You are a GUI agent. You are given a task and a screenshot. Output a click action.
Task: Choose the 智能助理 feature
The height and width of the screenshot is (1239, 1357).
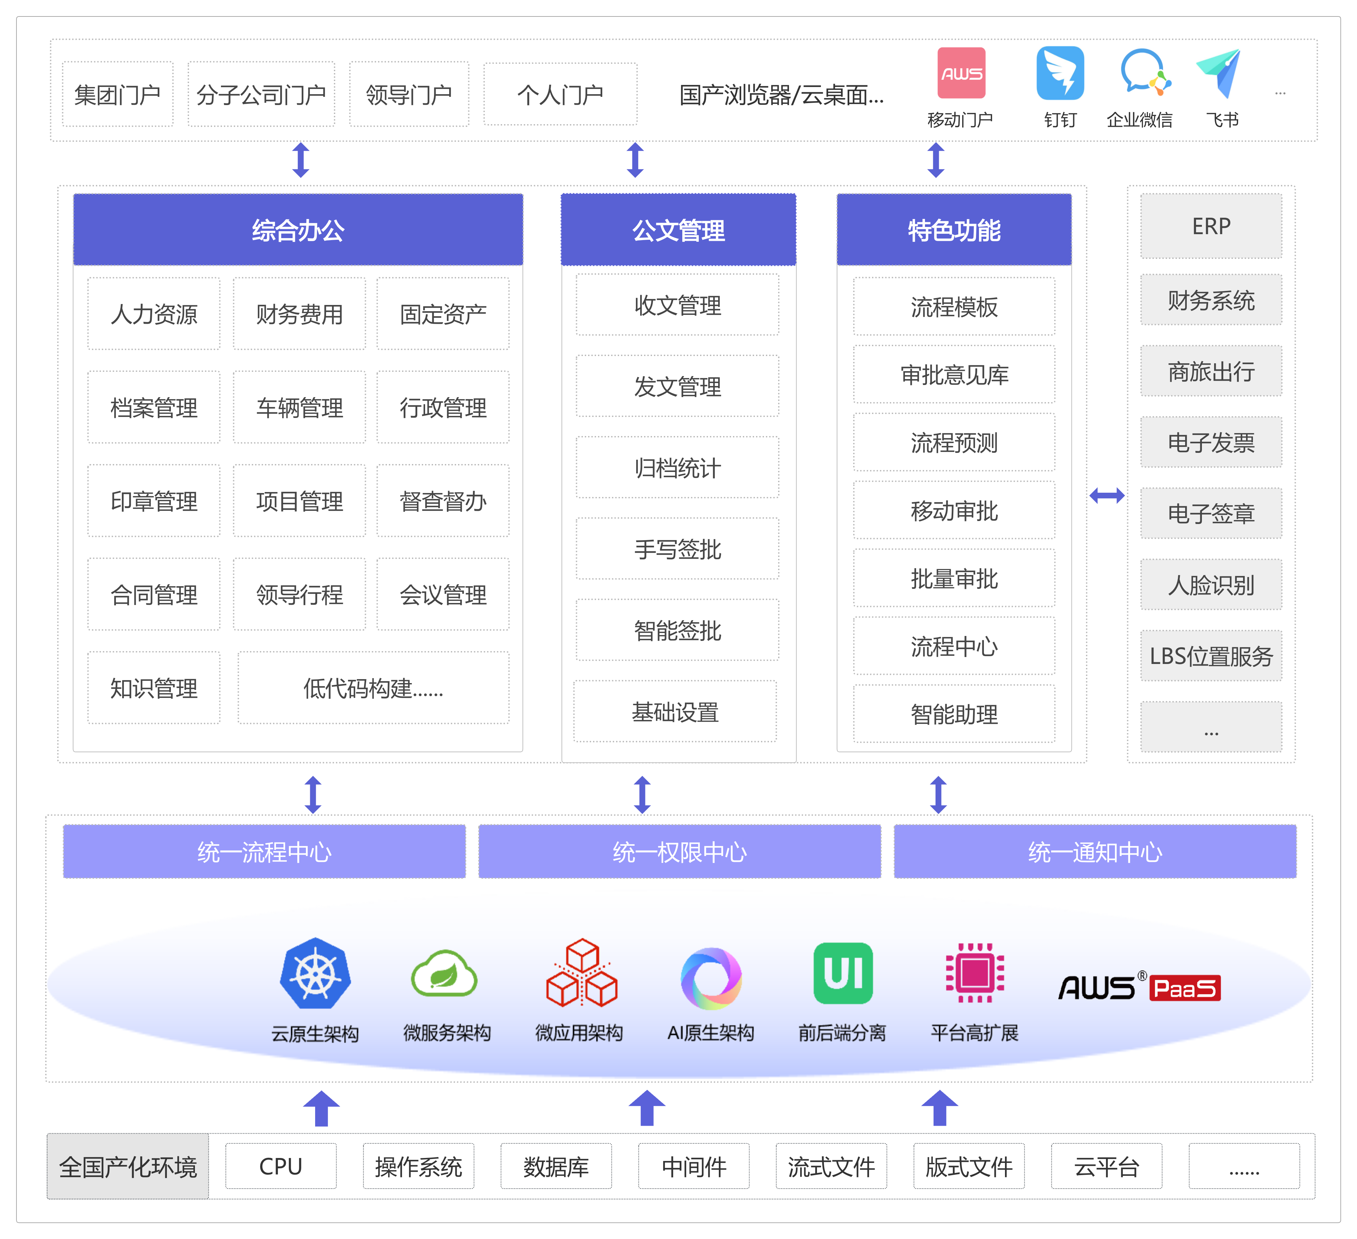[955, 714]
